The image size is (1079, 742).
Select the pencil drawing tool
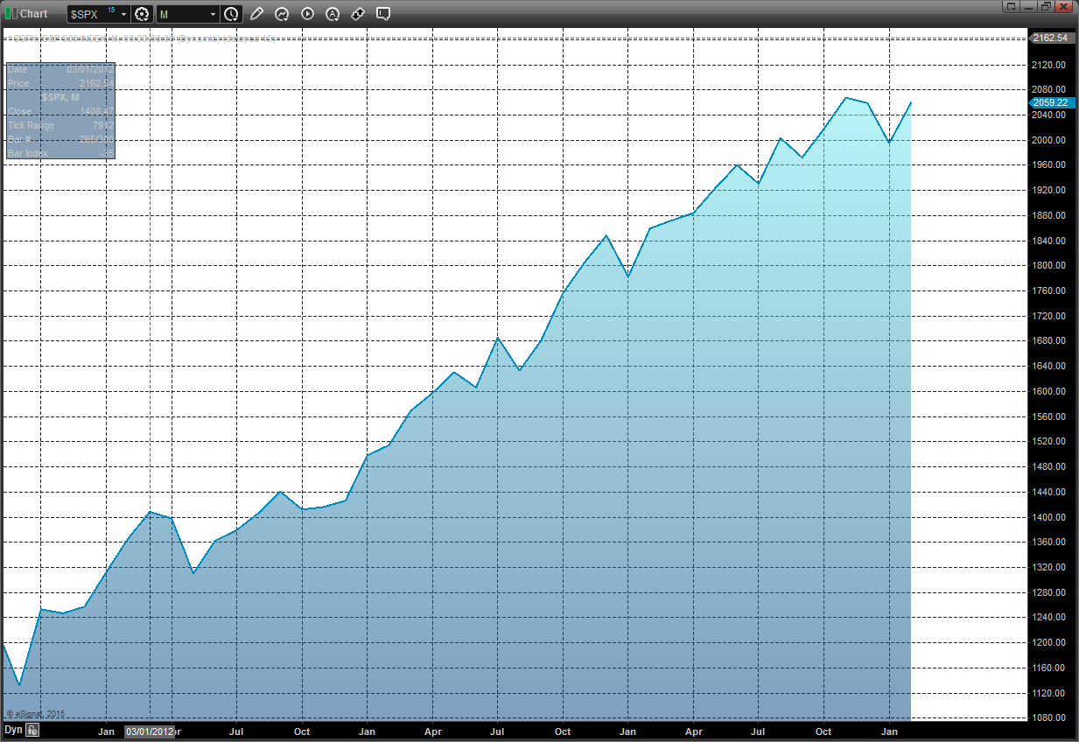tap(256, 14)
